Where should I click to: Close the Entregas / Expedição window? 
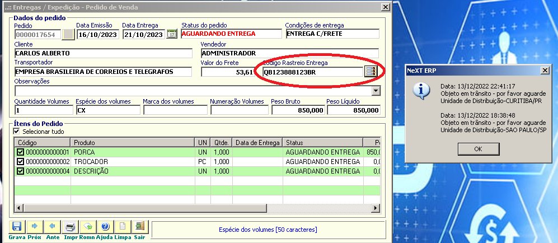(385, 7)
